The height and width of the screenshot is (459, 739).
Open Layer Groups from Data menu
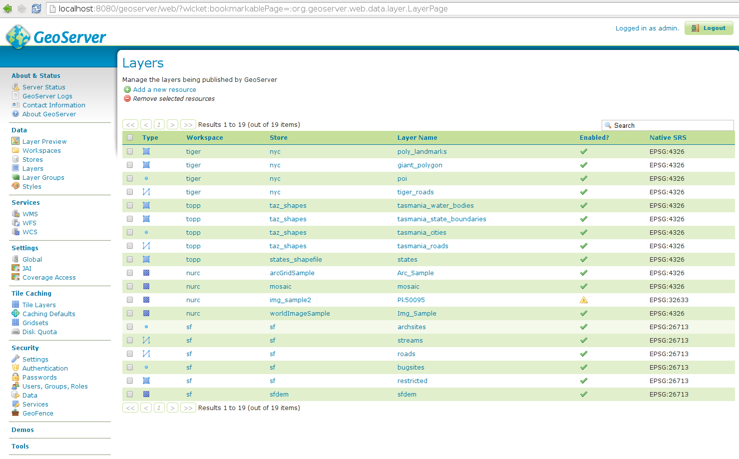(x=43, y=177)
